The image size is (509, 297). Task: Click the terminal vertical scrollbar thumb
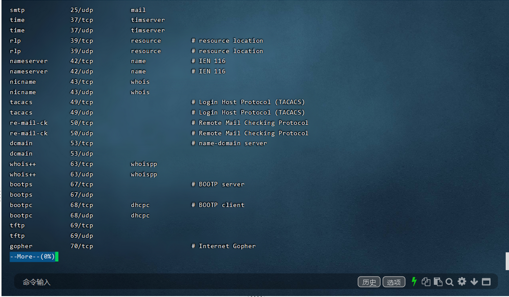click(507, 261)
